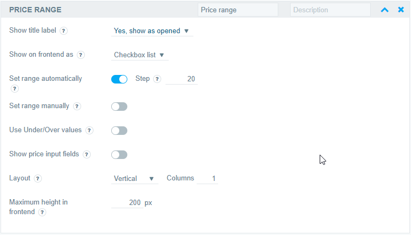Click help icon next to Set range manually
Image resolution: width=411 pixels, height=235 pixels.
77,107
